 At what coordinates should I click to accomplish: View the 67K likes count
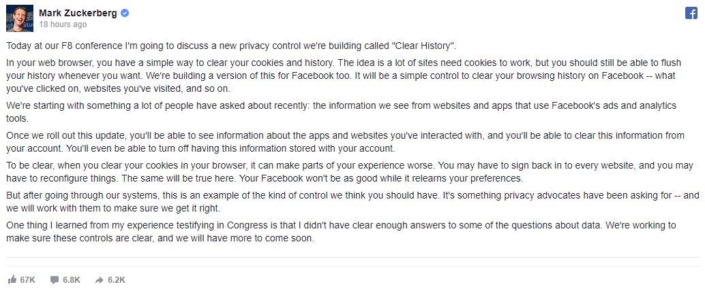(27, 280)
